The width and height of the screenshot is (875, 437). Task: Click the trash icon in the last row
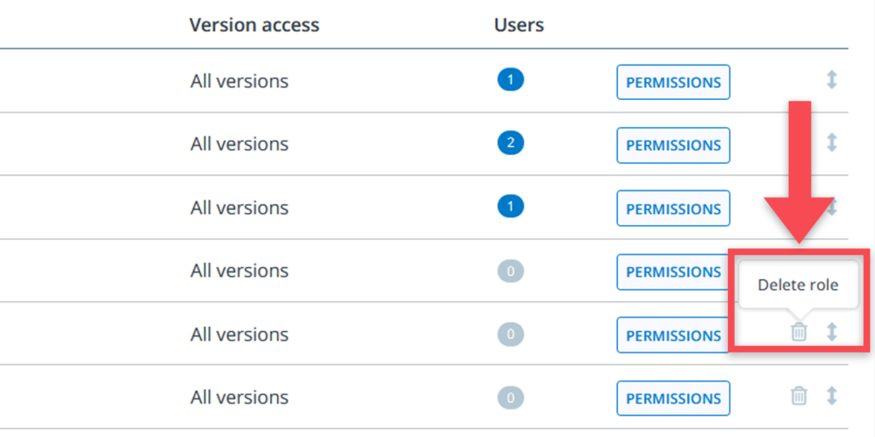tap(798, 395)
